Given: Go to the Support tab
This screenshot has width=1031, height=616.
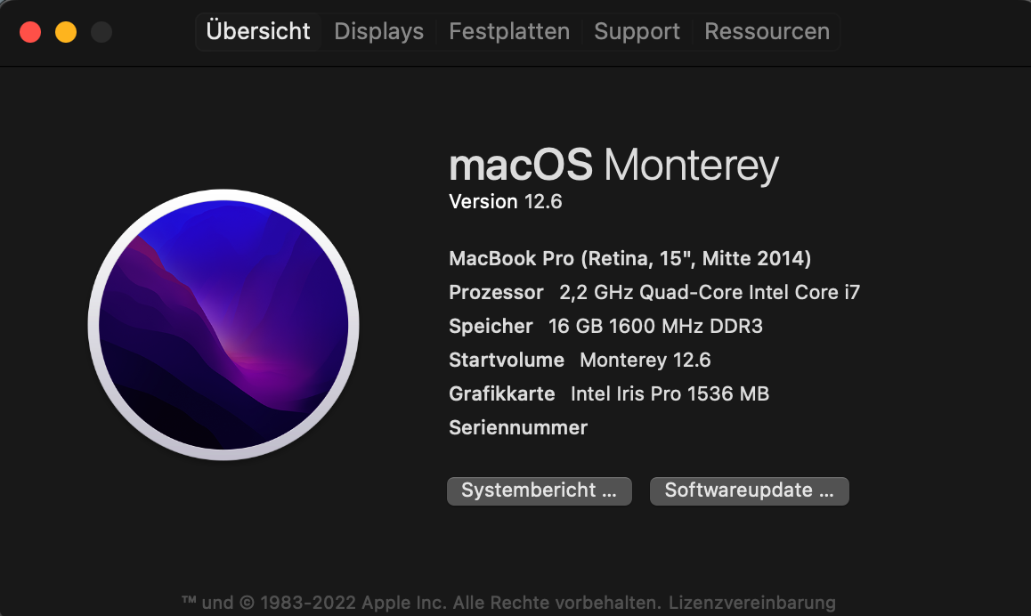Looking at the screenshot, I should pos(637,32).
